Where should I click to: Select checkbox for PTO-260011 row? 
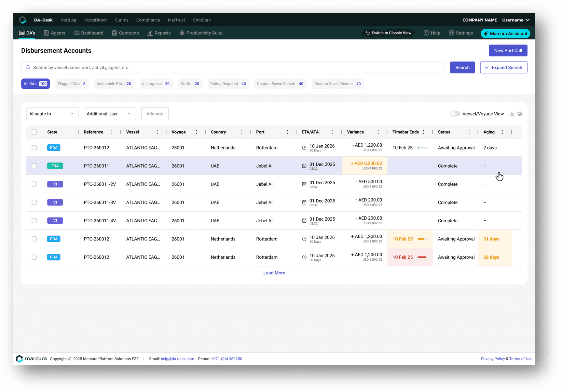pyautogui.click(x=34, y=166)
